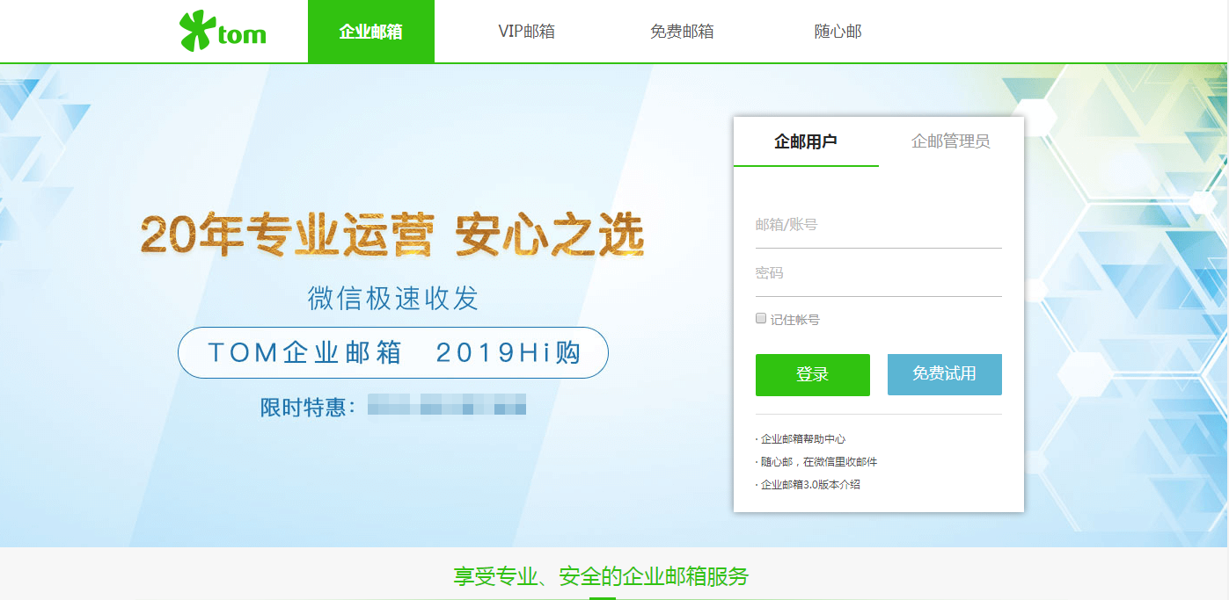Click the TOM企业邮箱 2019Hi购 promo banner

393,352
